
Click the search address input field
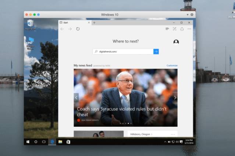coord(123,52)
